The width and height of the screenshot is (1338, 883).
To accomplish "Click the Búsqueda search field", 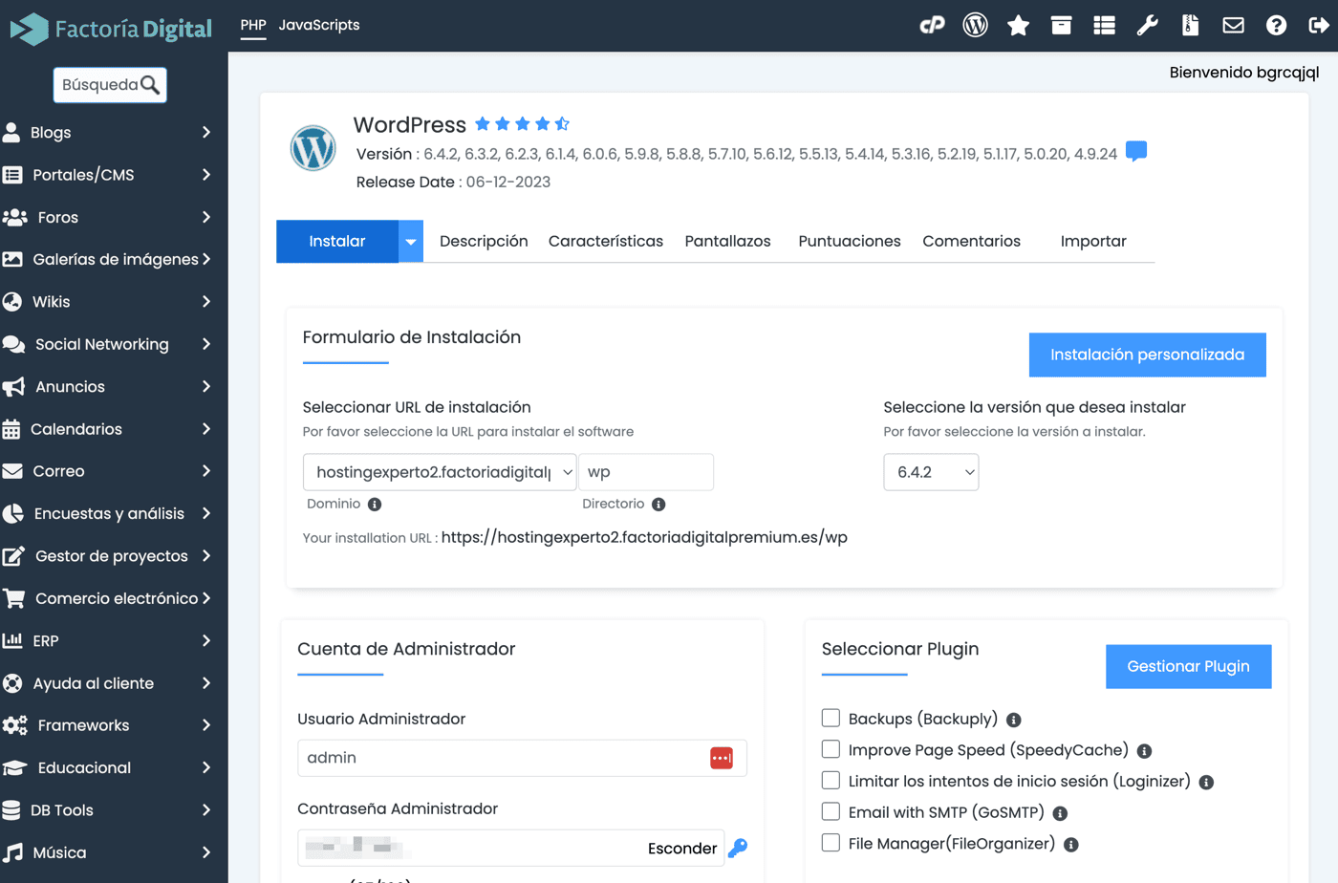I will pos(110,85).
